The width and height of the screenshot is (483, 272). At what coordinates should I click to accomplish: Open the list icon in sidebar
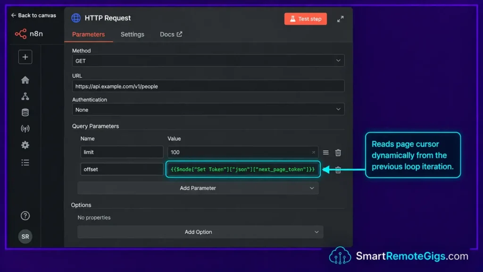click(25, 162)
